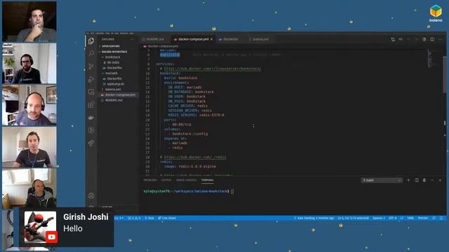The width and height of the screenshot is (449, 252).
Task: Collapse the BALENA-BOOKSTACK folder section
Action: pos(119,52)
